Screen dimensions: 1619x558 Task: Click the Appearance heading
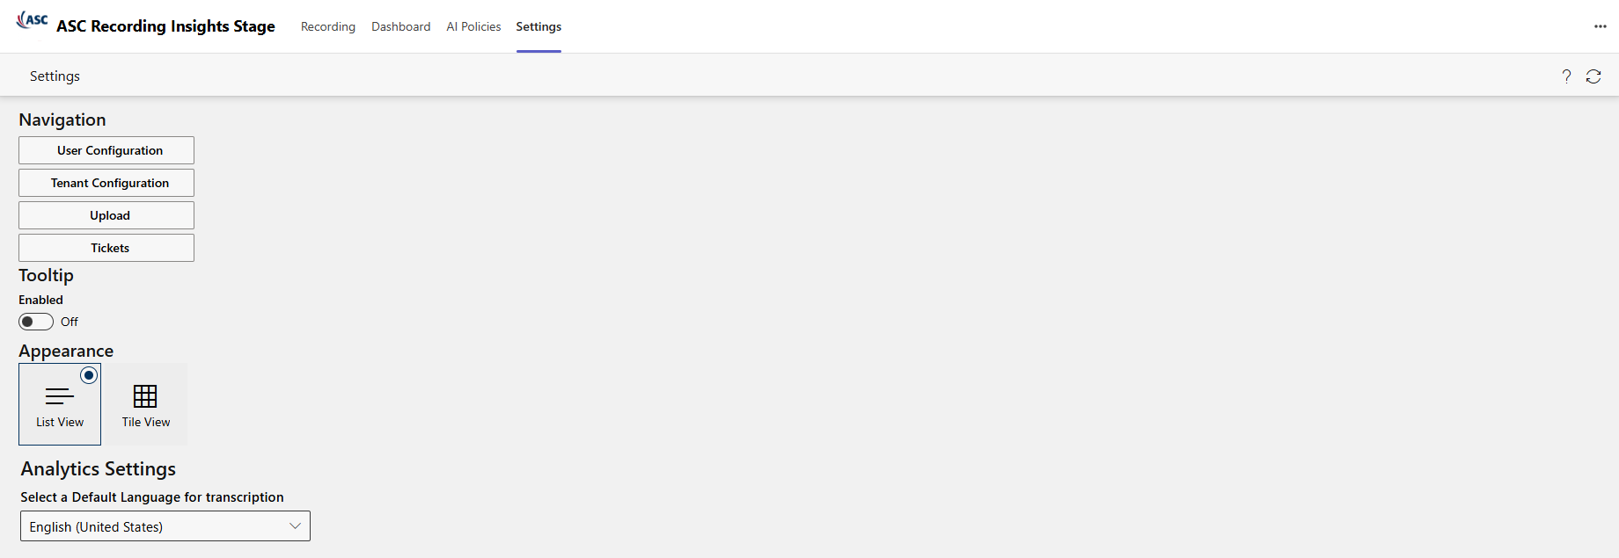pyautogui.click(x=66, y=351)
